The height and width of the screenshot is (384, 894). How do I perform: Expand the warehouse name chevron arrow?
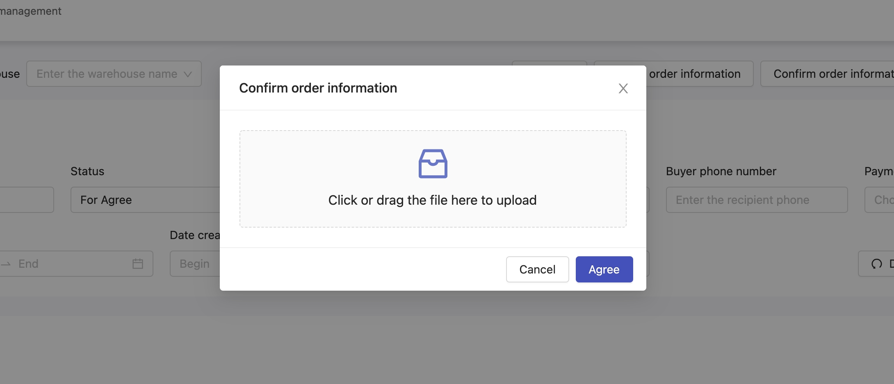[x=188, y=74]
